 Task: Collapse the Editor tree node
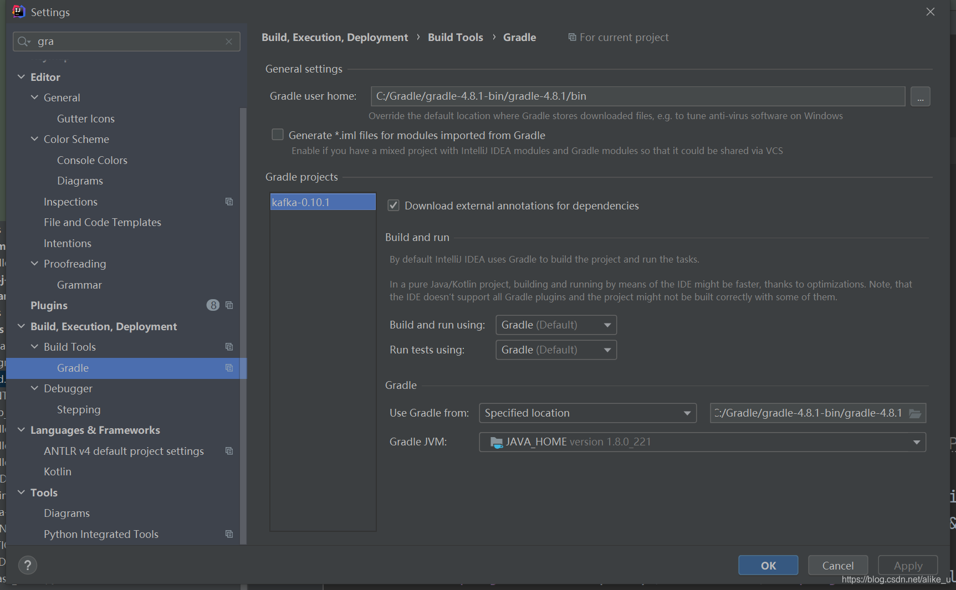click(x=21, y=77)
